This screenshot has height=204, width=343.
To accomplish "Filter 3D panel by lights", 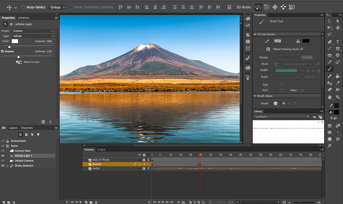I will [x=38, y=134].
